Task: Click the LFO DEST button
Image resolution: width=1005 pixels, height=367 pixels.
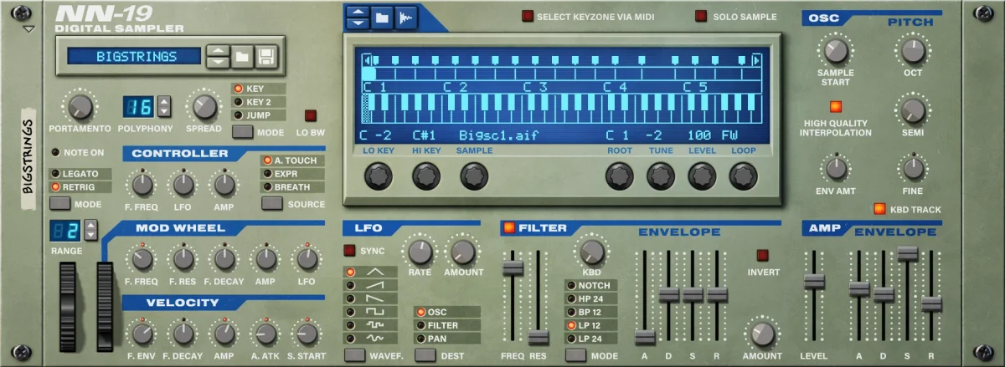Action: click(425, 354)
